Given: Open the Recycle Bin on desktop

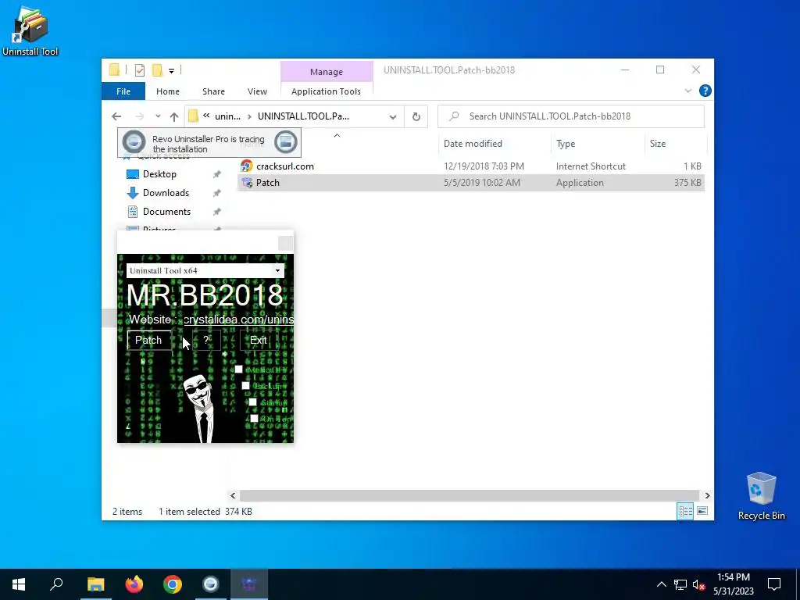Looking at the screenshot, I should point(761,496).
